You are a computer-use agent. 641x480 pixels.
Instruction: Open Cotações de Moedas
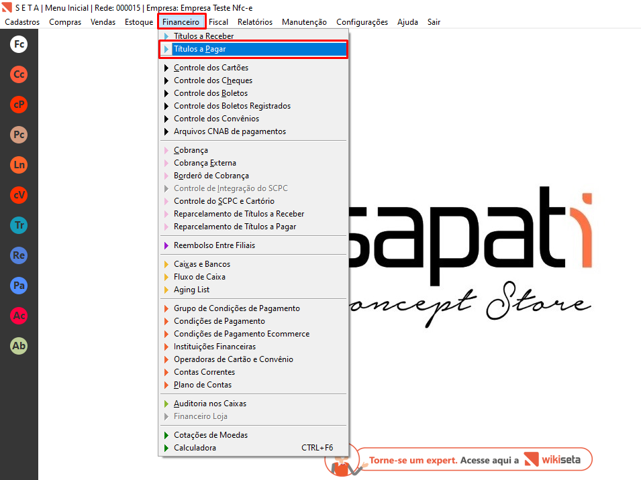pos(254,435)
